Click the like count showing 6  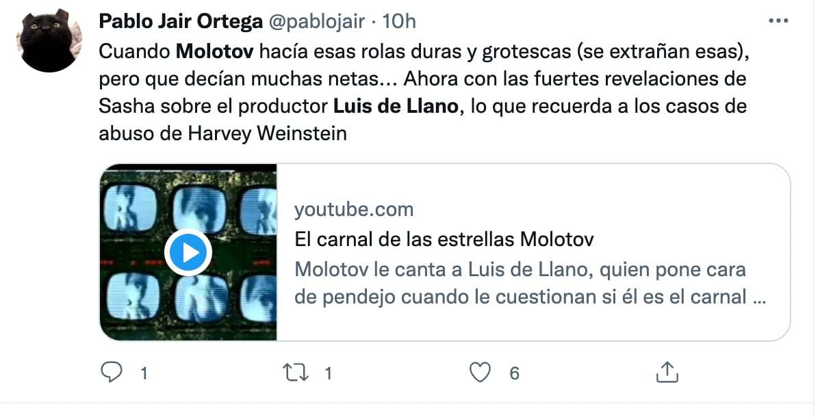(515, 373)
